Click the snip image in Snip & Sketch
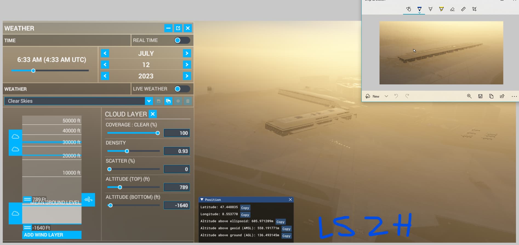 441,53
